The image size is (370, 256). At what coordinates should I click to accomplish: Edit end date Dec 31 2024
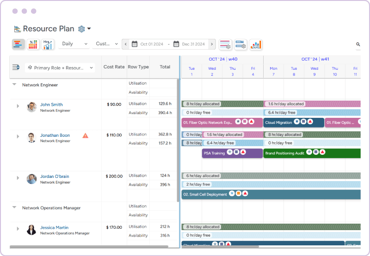(x=193, y=44)
